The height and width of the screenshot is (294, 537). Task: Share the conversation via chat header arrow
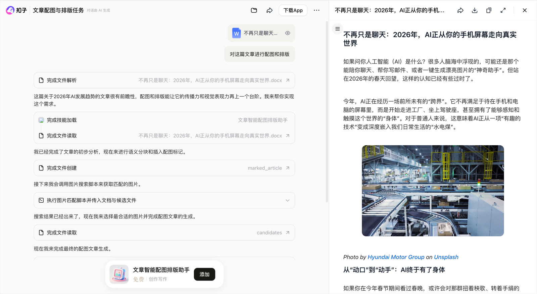point(270,10)
